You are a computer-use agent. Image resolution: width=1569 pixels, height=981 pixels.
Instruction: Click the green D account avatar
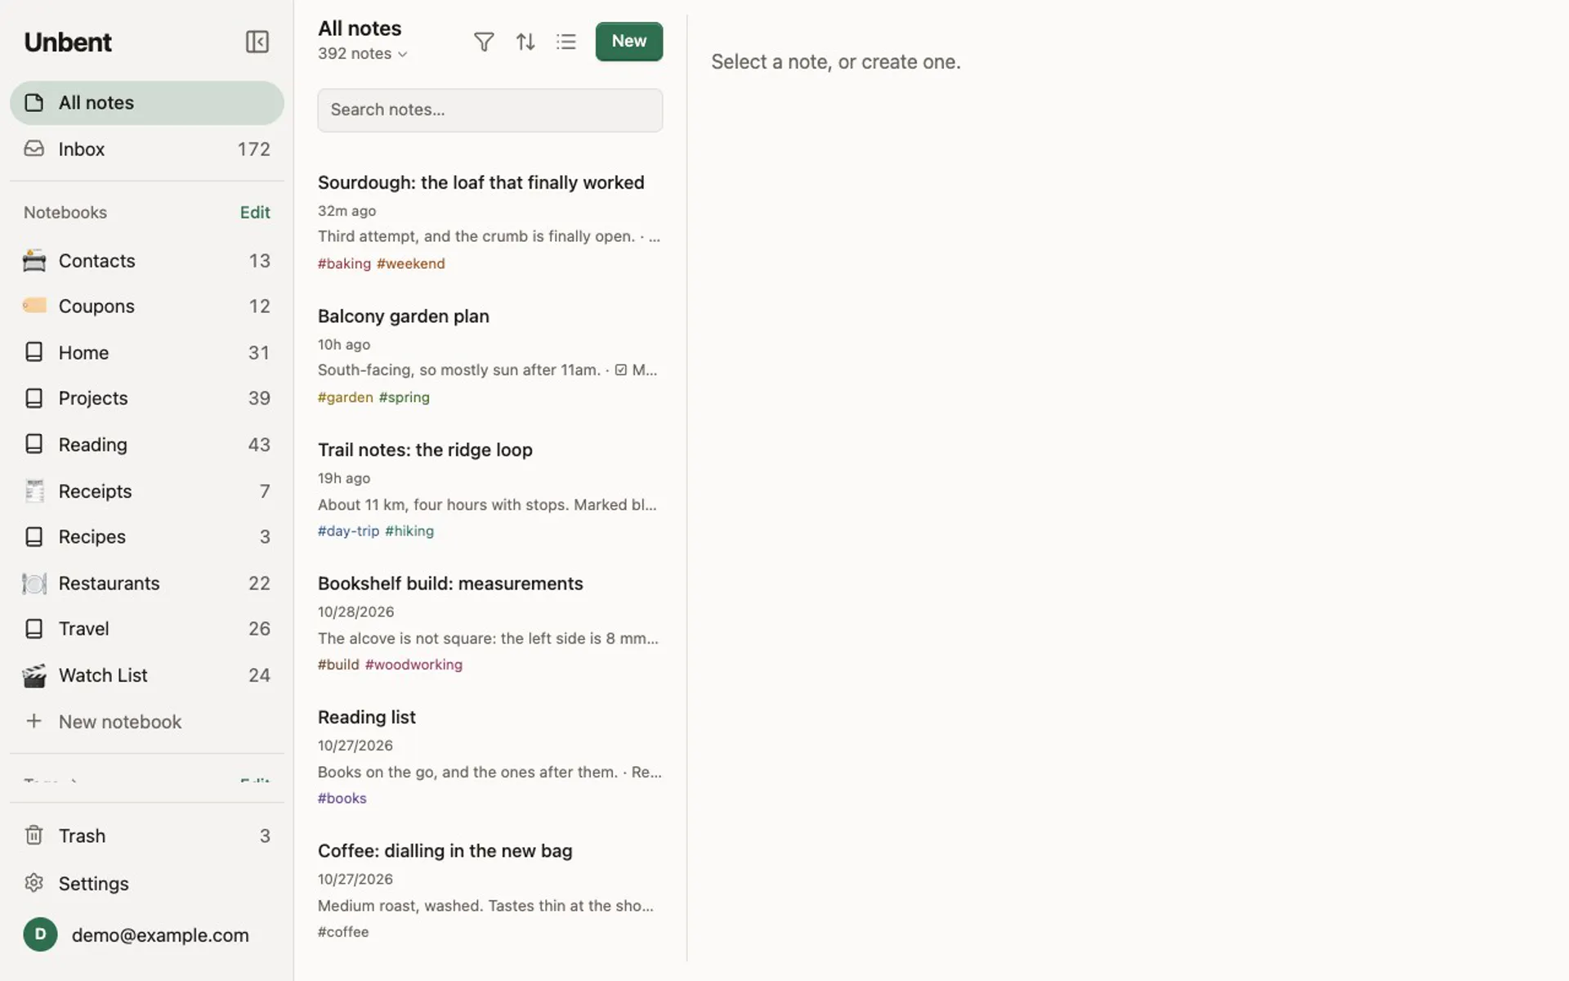tap(40, 934)
